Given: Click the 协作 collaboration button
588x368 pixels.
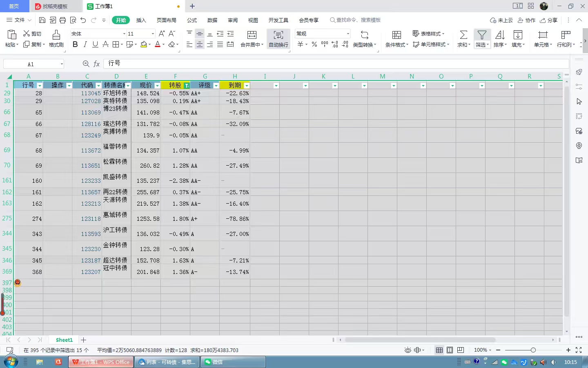Looking at the screenshot, I should tap(526, 20).
